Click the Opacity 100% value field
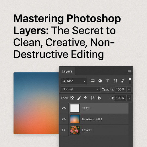 [121, 90]
